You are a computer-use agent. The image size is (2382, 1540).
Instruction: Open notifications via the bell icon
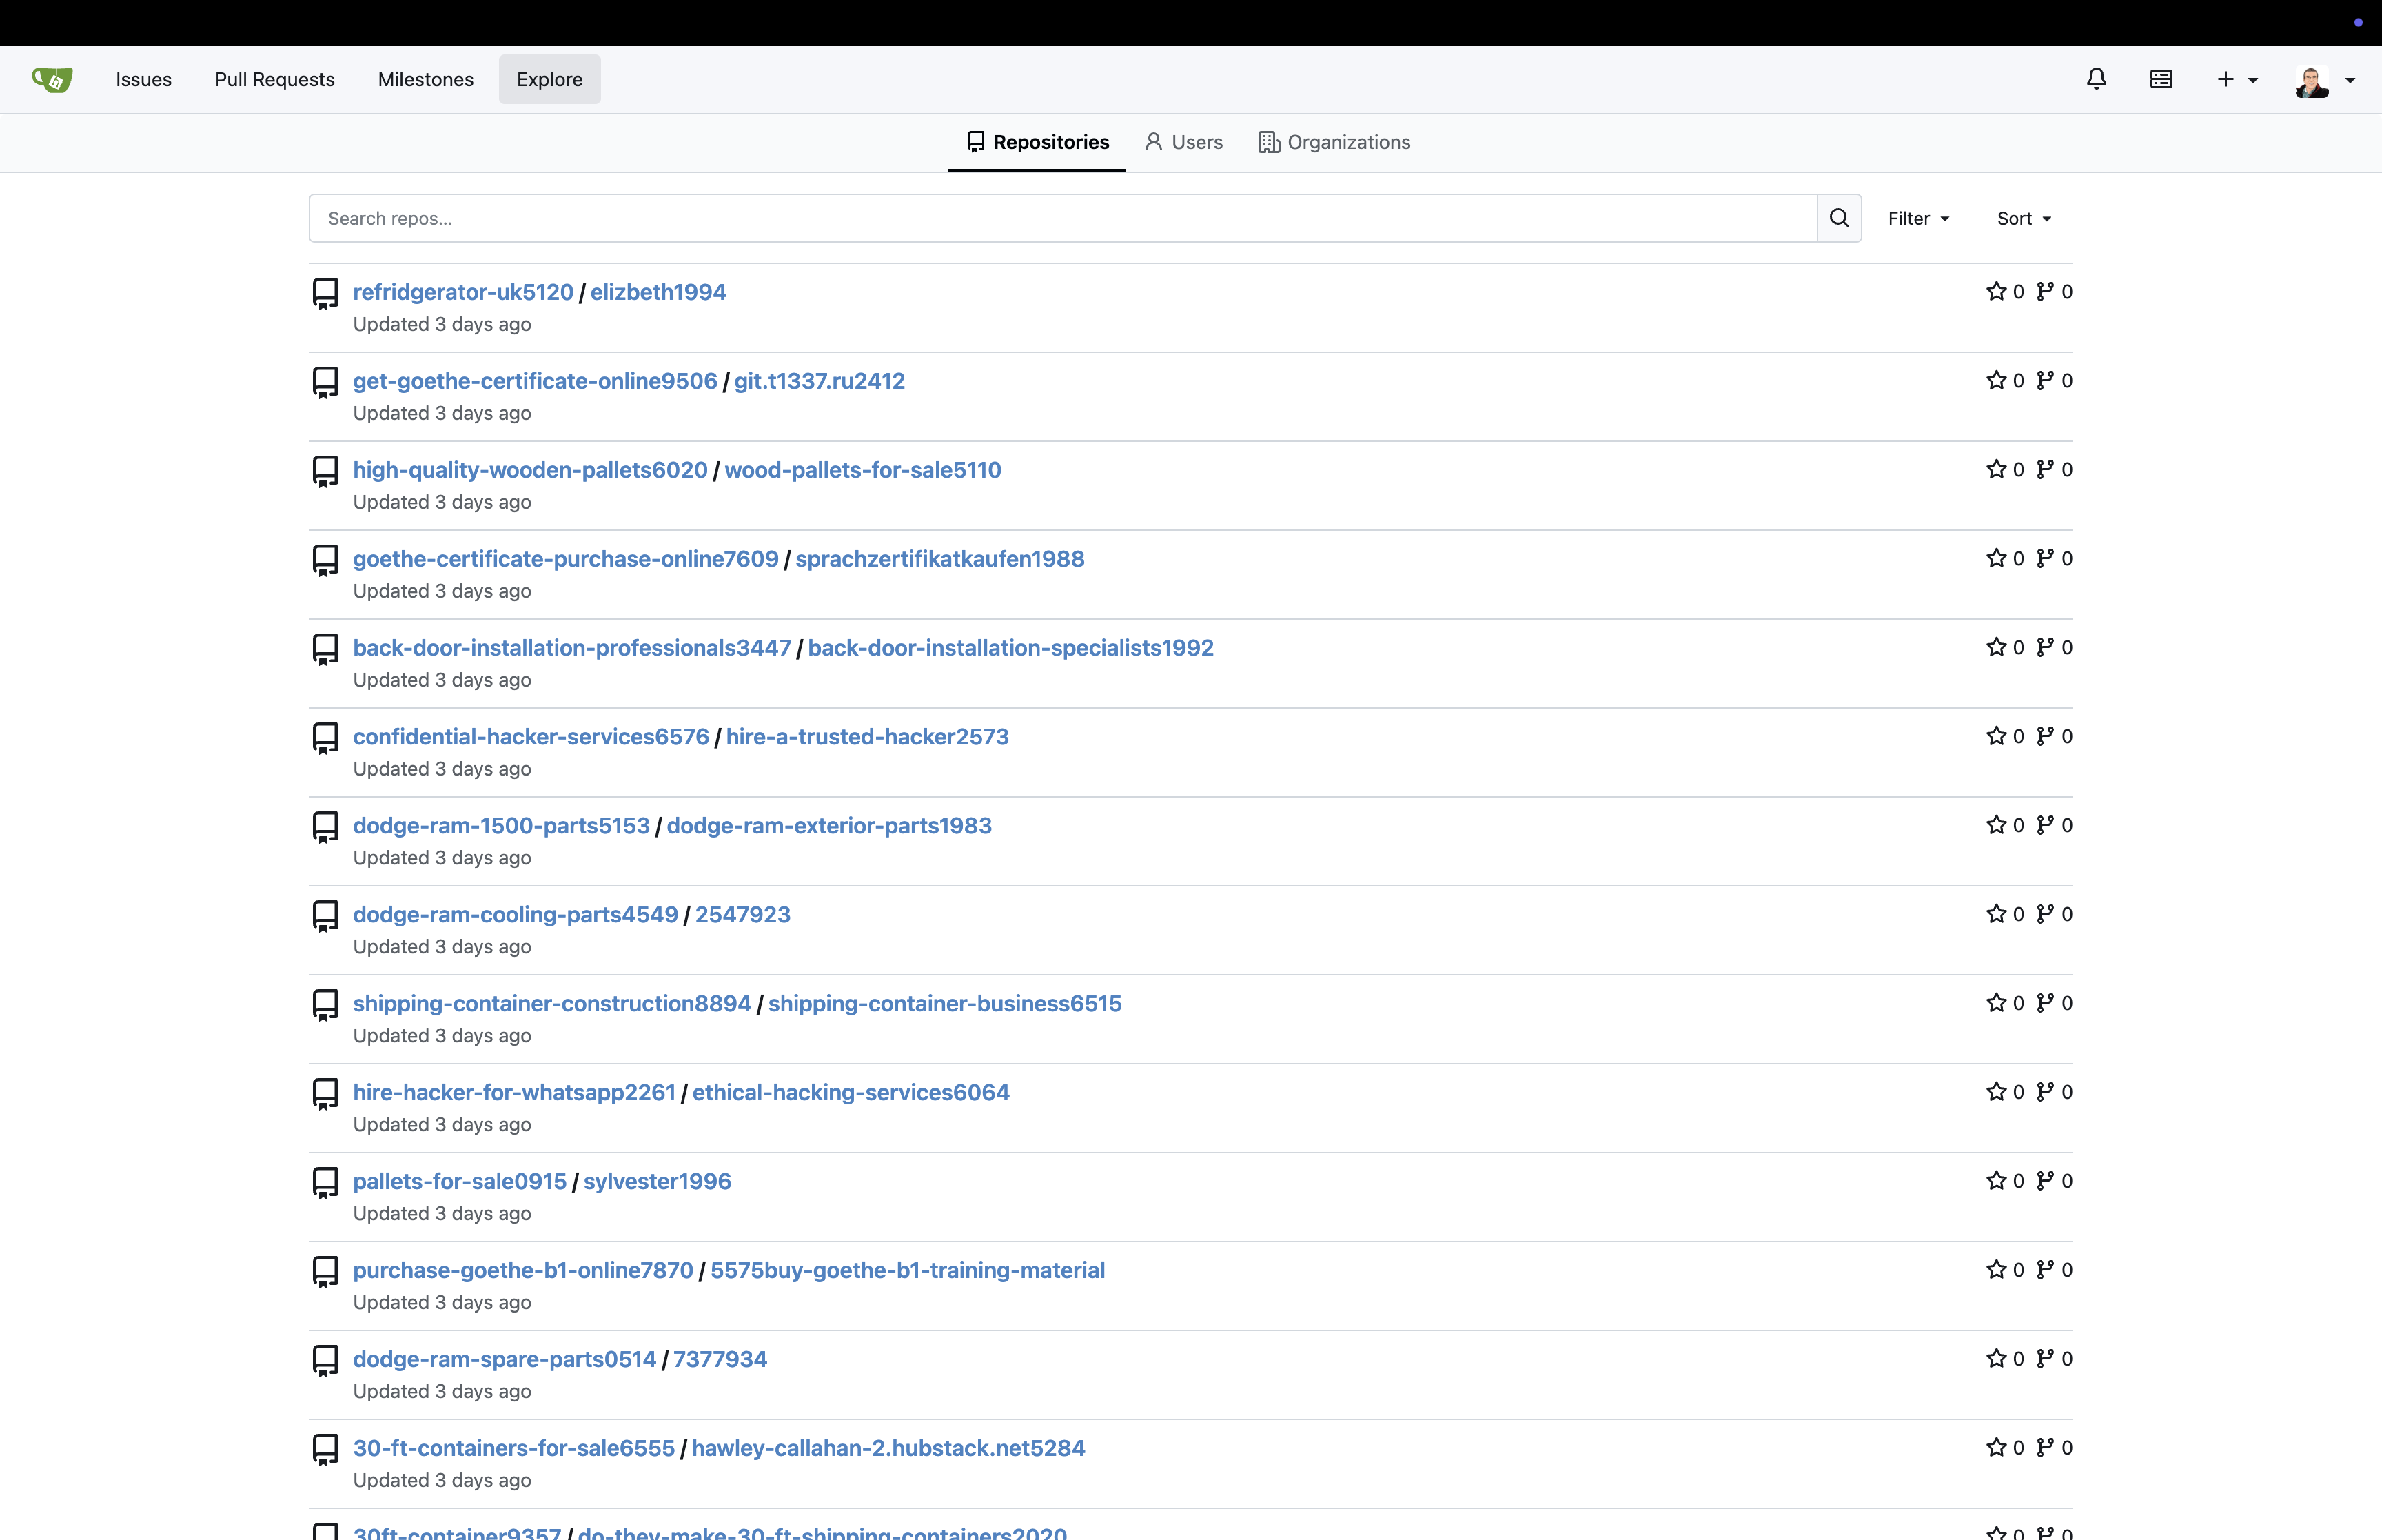pos(2095,79)
